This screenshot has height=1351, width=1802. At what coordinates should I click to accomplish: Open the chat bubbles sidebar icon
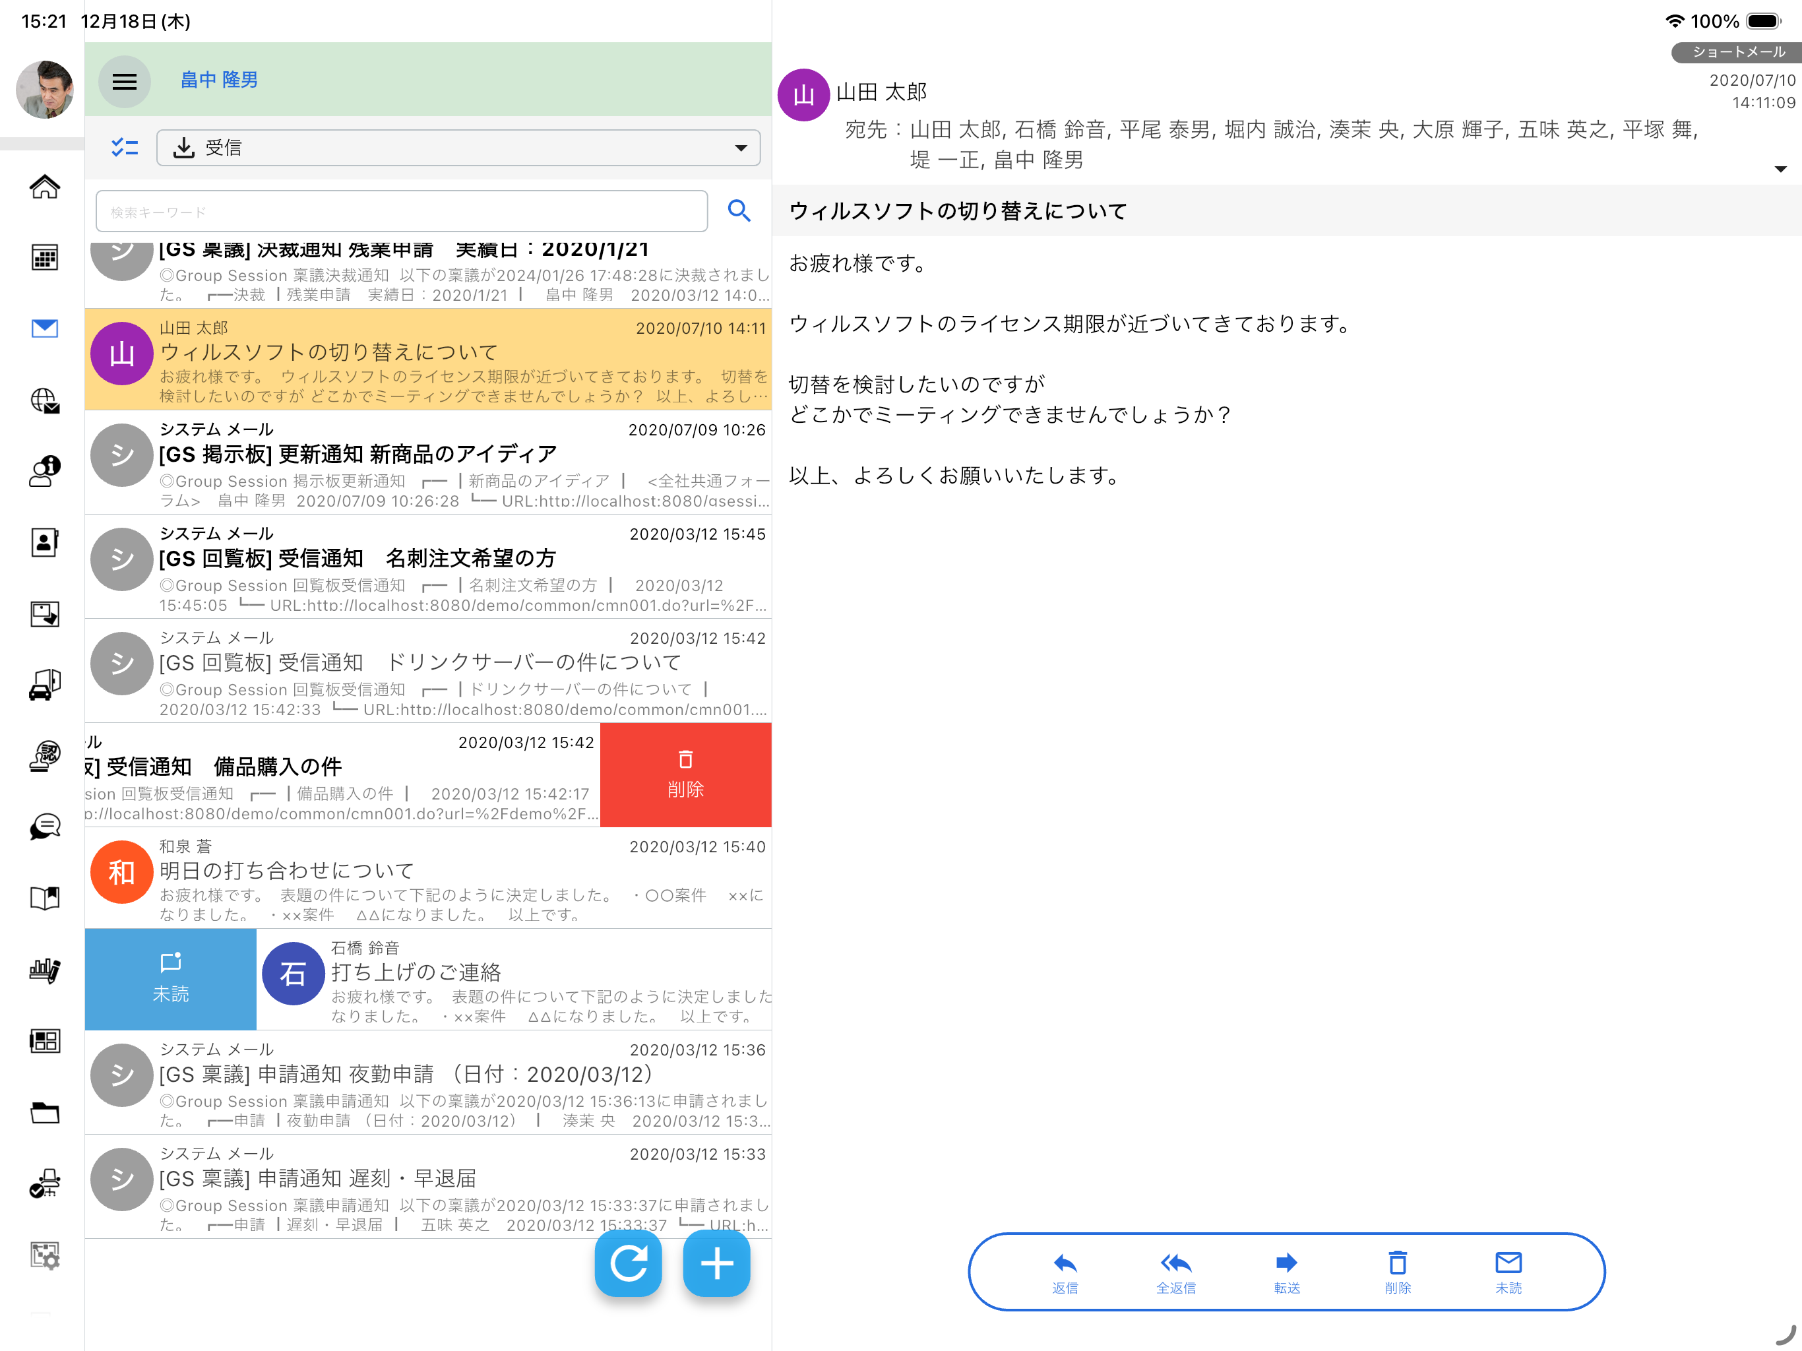tap(45, 827)
